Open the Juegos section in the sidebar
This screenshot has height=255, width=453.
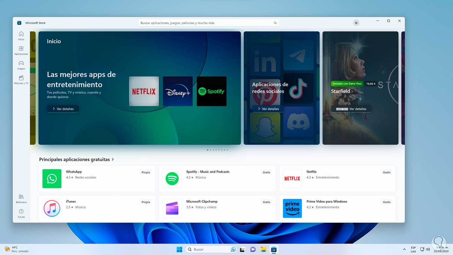pyautogui.click(x=21, y=65)
